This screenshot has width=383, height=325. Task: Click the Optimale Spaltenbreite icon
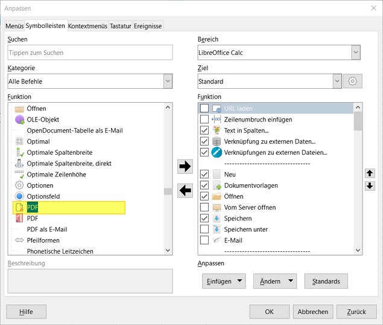pos(20,152)
